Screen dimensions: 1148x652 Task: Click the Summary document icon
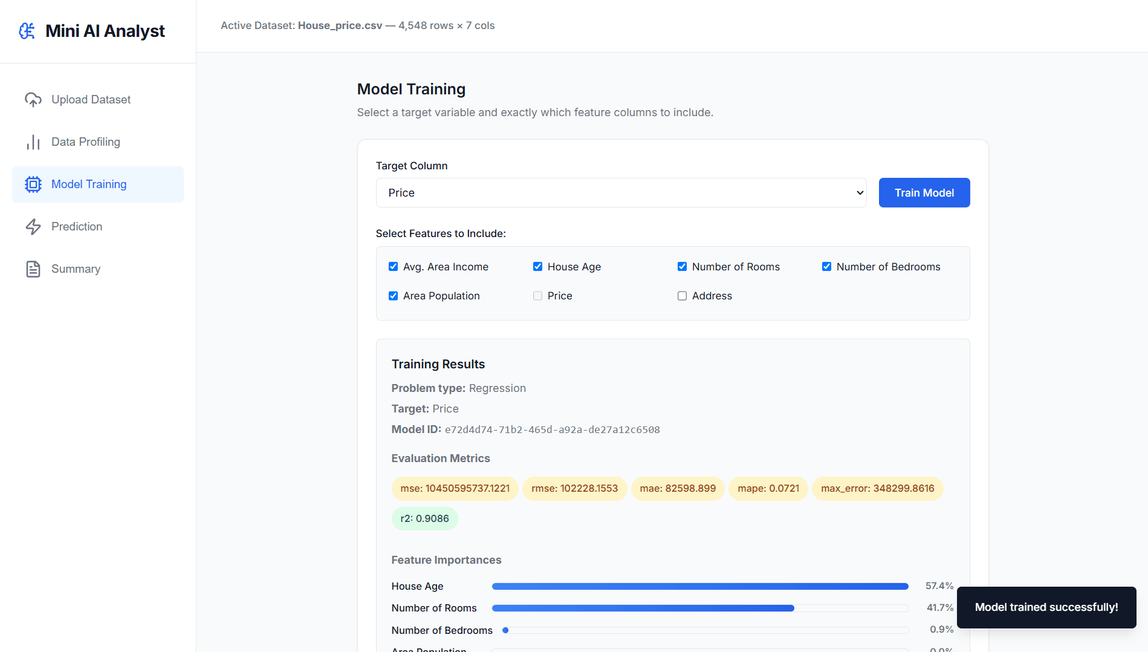33,269
